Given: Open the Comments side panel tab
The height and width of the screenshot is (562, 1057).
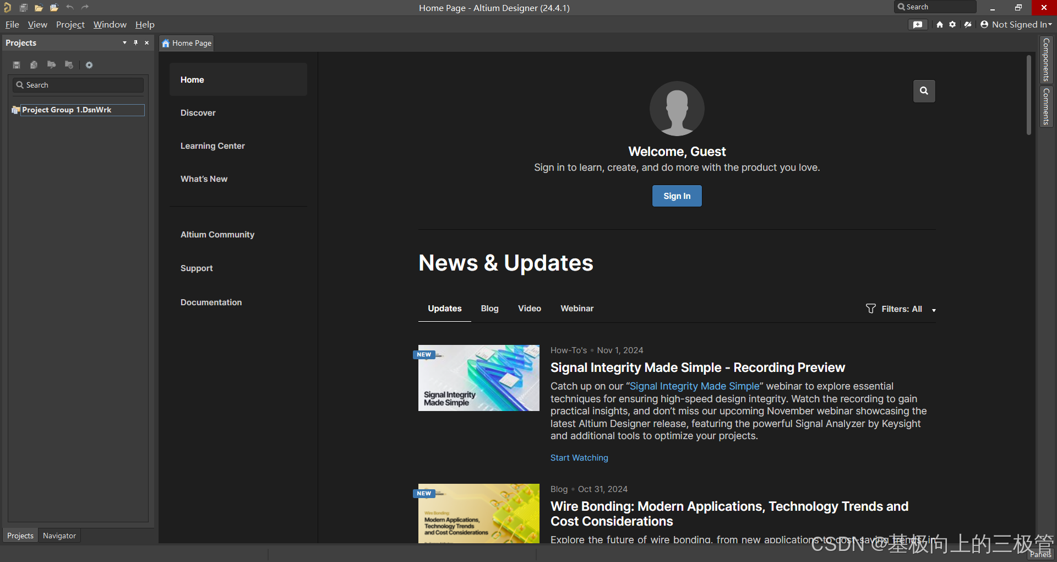Looking at the screenshot, I should pyautogui.click(x=1046, y=106).
